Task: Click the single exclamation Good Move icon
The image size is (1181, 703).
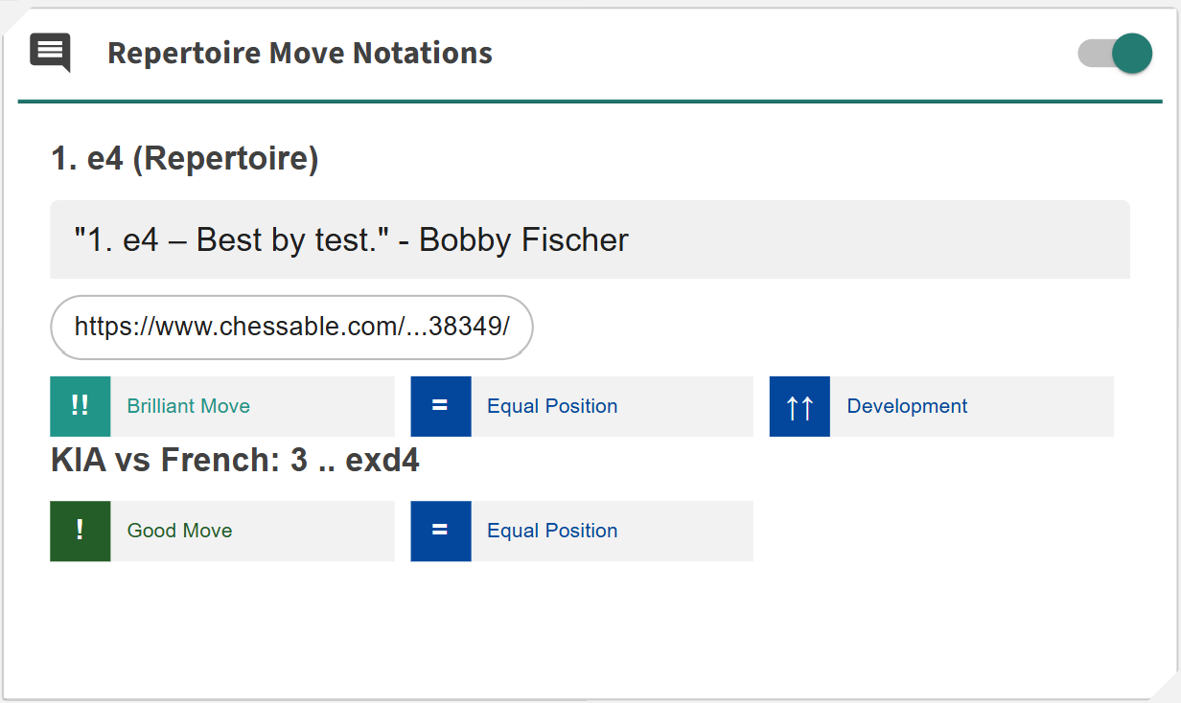Action: pyautogui.click(x=81, y=531)
